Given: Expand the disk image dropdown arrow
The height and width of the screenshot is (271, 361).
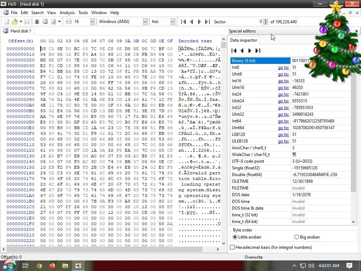Looking at the screenshot, I should click(x=59, y=22).
